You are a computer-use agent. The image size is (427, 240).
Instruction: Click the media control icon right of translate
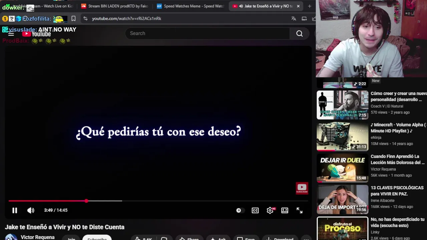point(304,19)
